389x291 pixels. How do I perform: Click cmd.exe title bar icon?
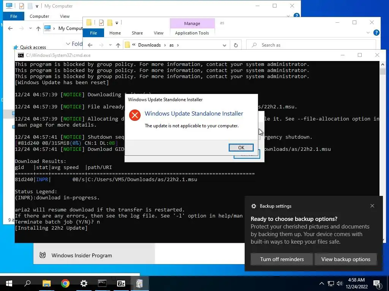coord(21,55)
